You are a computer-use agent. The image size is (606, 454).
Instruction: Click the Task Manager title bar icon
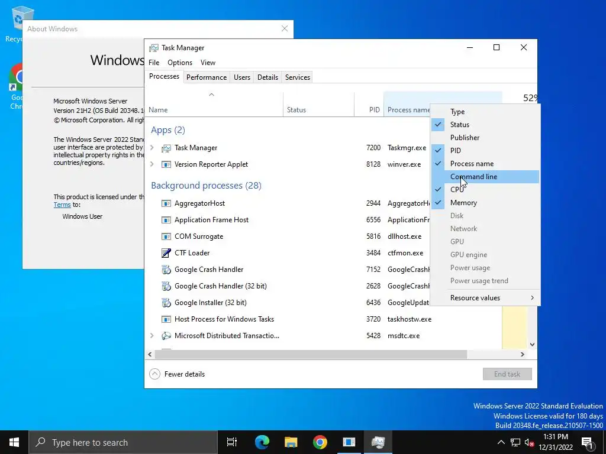[154, 48]
